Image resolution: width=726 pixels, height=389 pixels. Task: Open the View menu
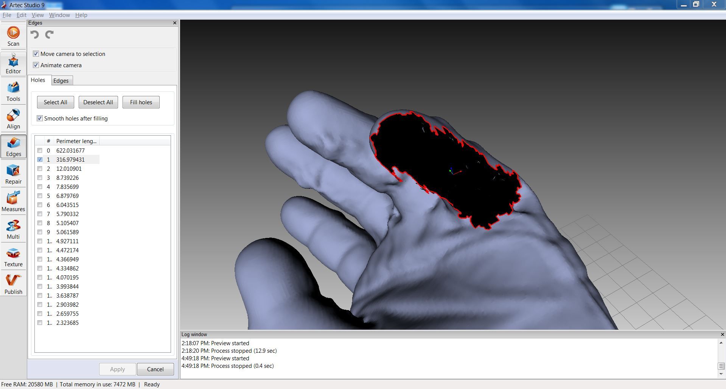click(37, 15)
